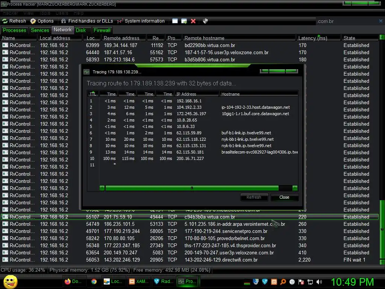The height and width of the screenshot is (289, 385).
Task: Click RvControl icon in 179.213.184.6 row
Action: (x=5, y=59)
